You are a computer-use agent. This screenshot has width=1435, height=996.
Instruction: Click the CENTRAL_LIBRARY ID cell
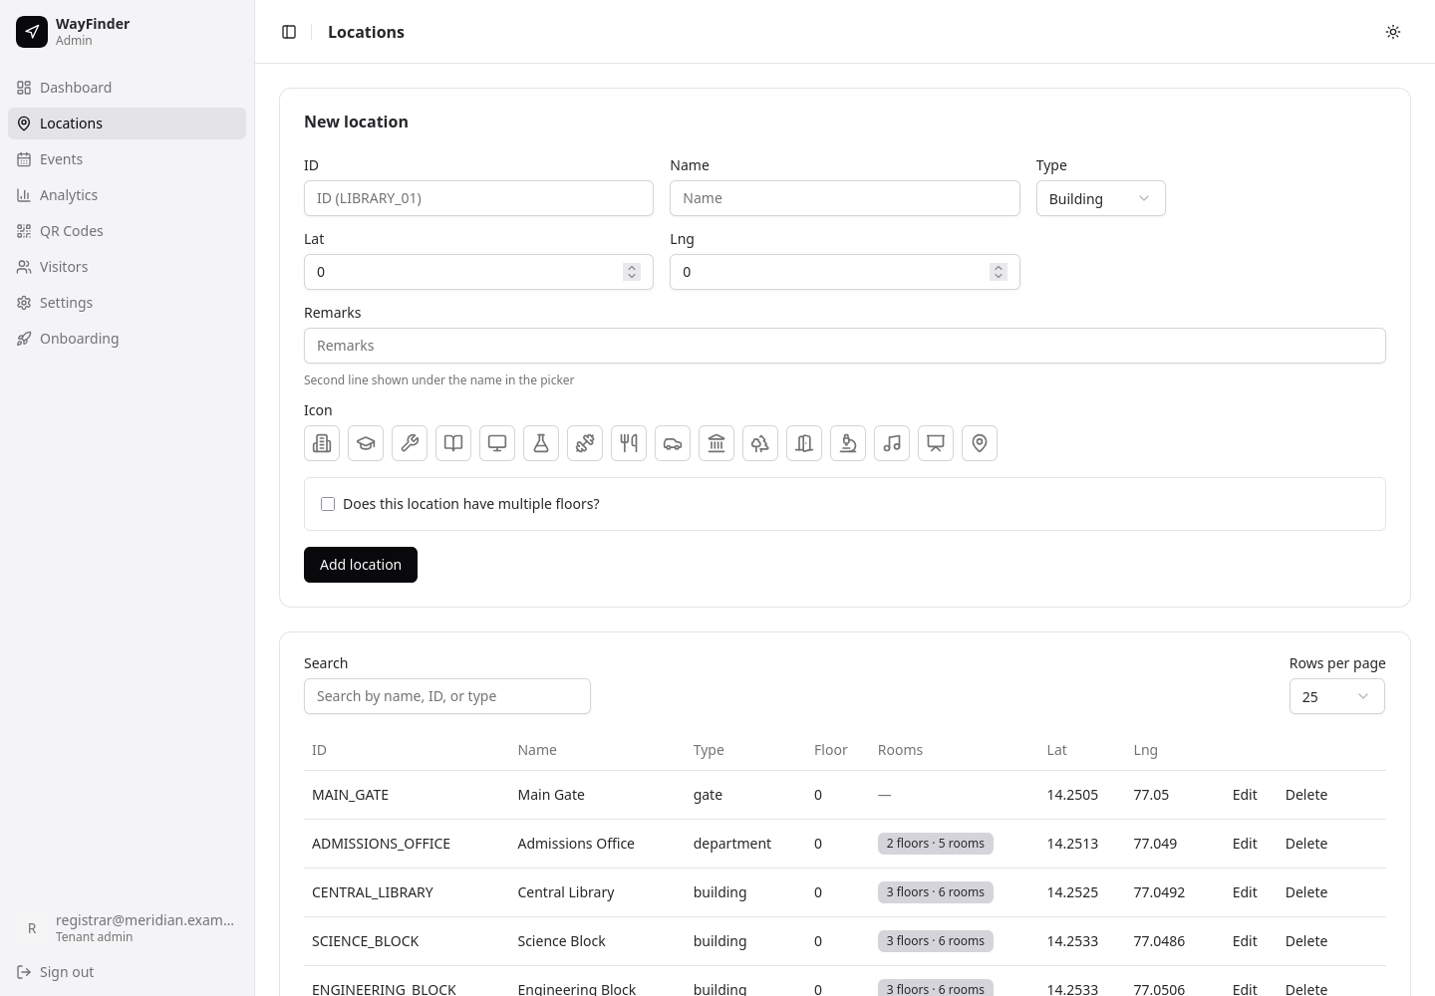[373, 892]
